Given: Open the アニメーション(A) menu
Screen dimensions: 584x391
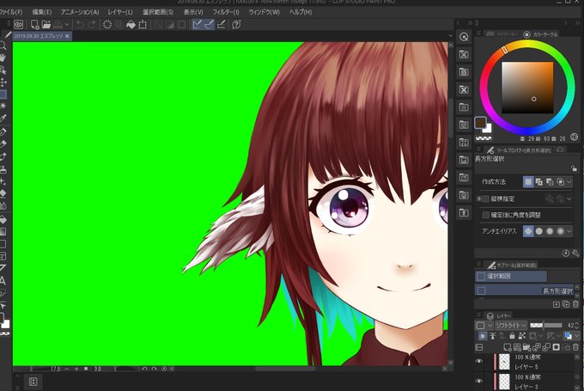Looking at the screenshot, I should coord(80,12).
